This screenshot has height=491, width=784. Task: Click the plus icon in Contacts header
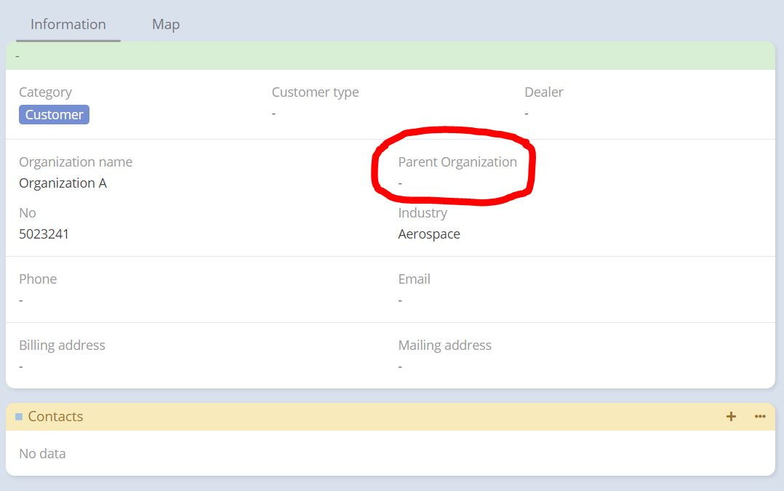[x=731, y=417]
